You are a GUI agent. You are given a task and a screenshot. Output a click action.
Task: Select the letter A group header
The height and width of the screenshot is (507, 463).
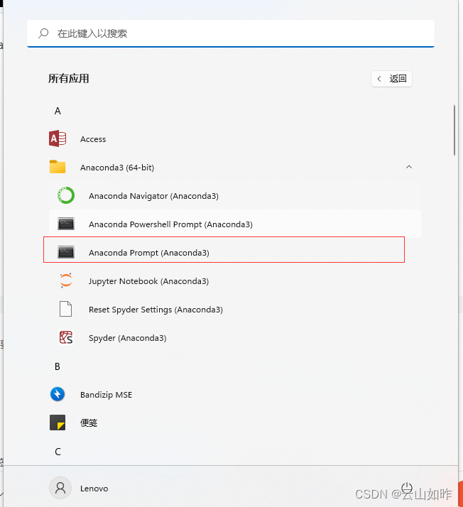click(58, 111)
